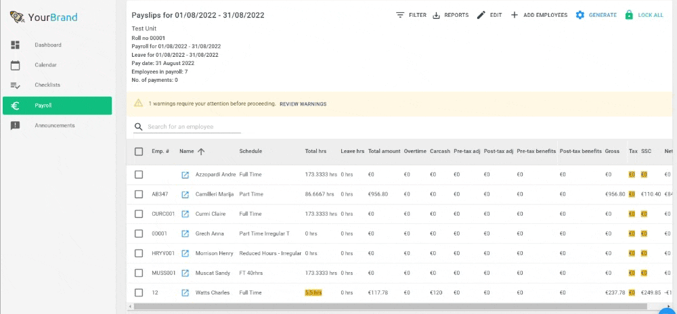Sort by Schedule column header

pos(250,152)
